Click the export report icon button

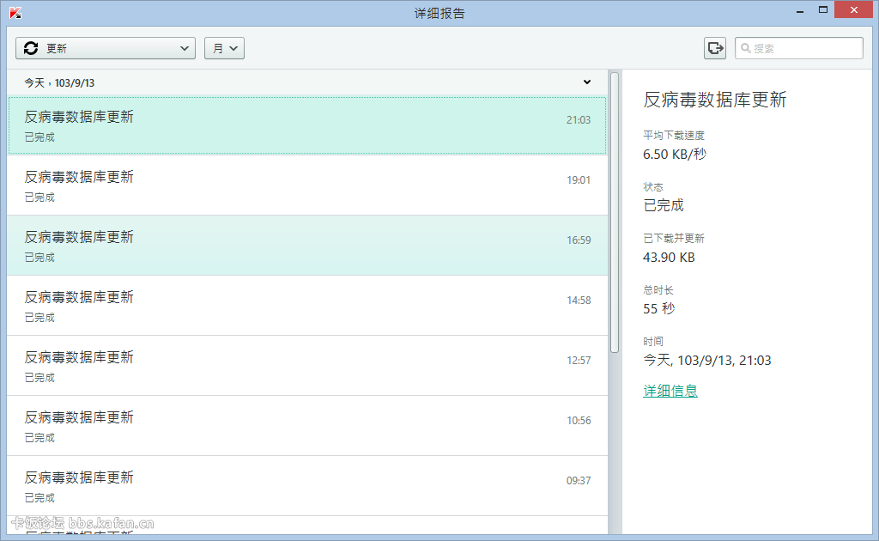(x=715, y=48)
